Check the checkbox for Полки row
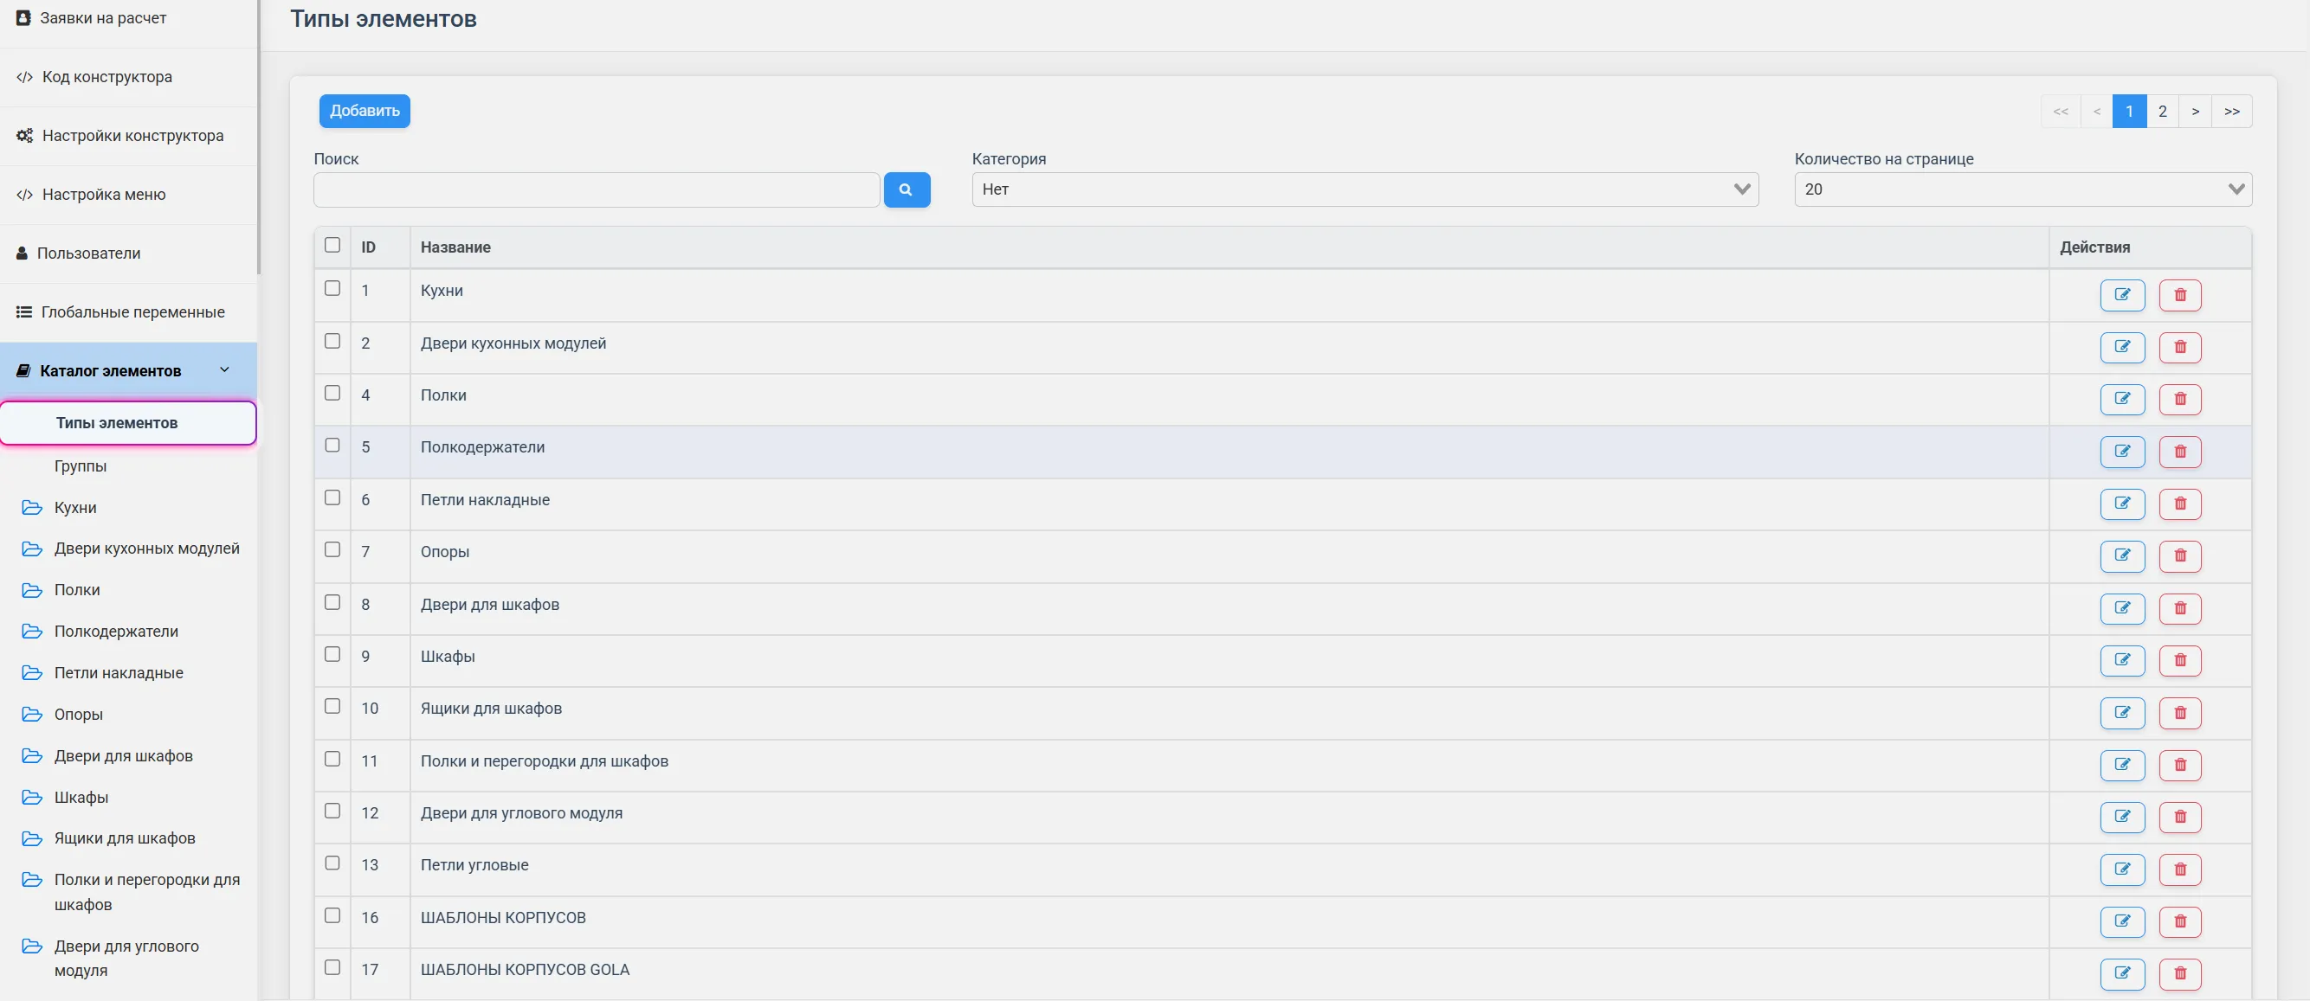Screen dimensions: 2310x1001 click(x=332, y=393)
